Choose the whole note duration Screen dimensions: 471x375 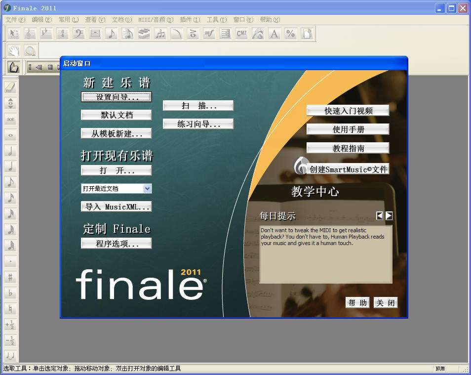10,135
